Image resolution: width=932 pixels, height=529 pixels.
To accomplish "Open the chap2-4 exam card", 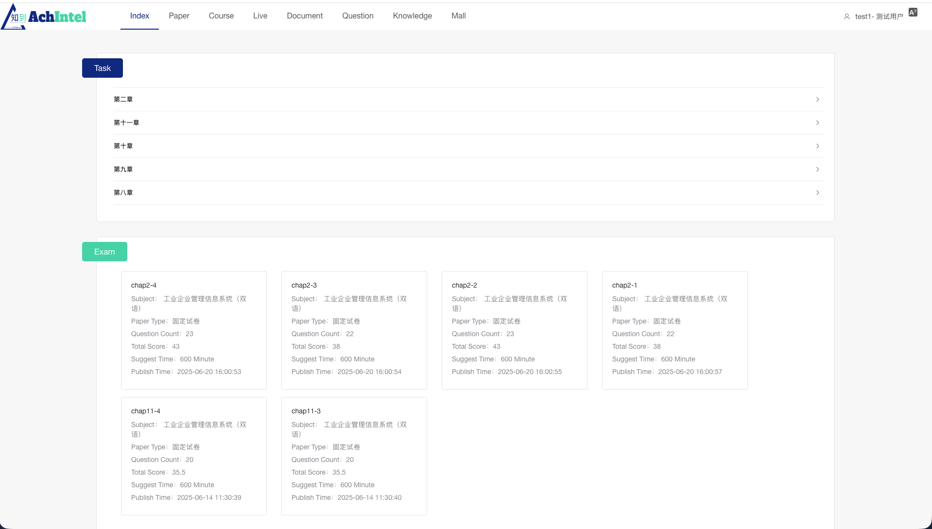I will 193,330.
